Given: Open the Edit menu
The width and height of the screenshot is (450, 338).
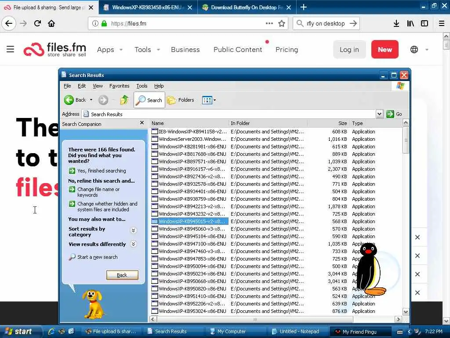Looking at the screenshot, I should click(82, 86).
